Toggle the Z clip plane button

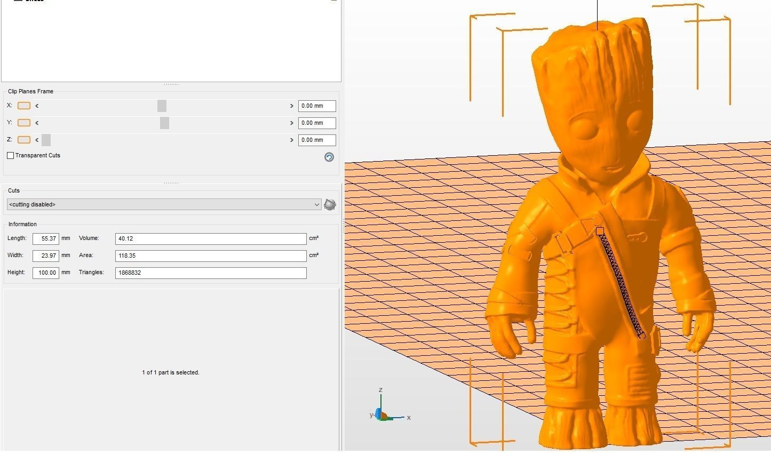24,140
